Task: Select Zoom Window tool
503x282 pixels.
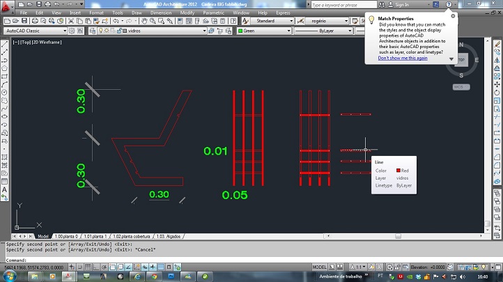Action: point(161,21)
